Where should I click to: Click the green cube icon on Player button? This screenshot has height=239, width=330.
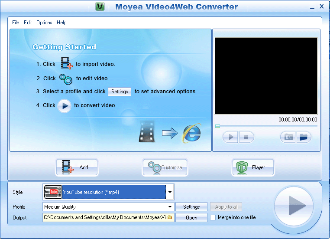(242, 168)
